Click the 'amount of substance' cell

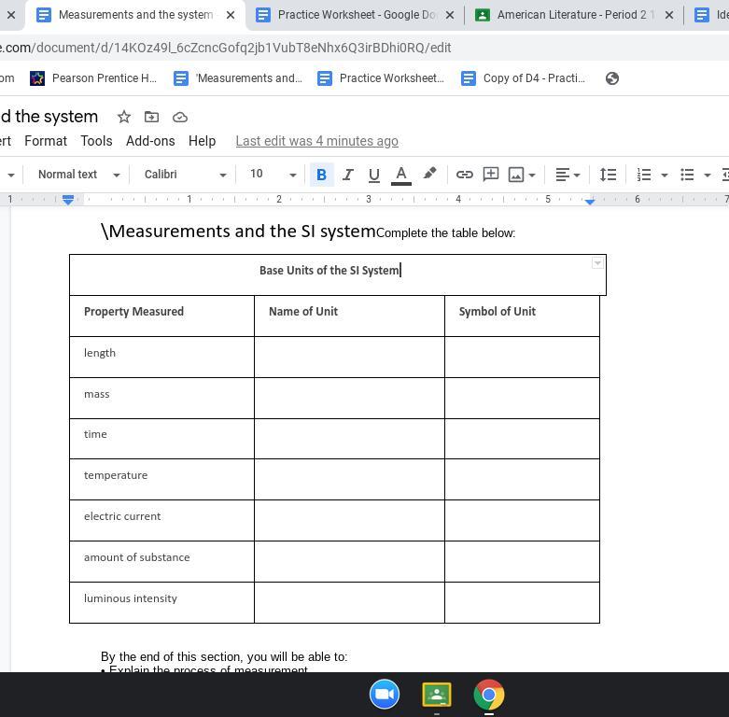161,561
